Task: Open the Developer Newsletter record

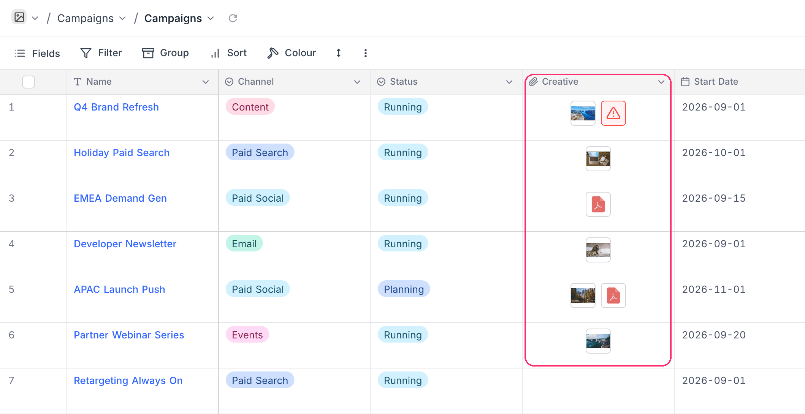Action: (125, 244)
